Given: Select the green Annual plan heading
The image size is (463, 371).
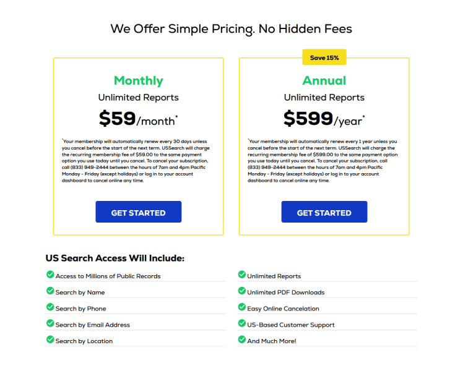Looking at the screenshot, I should [324, 80].
